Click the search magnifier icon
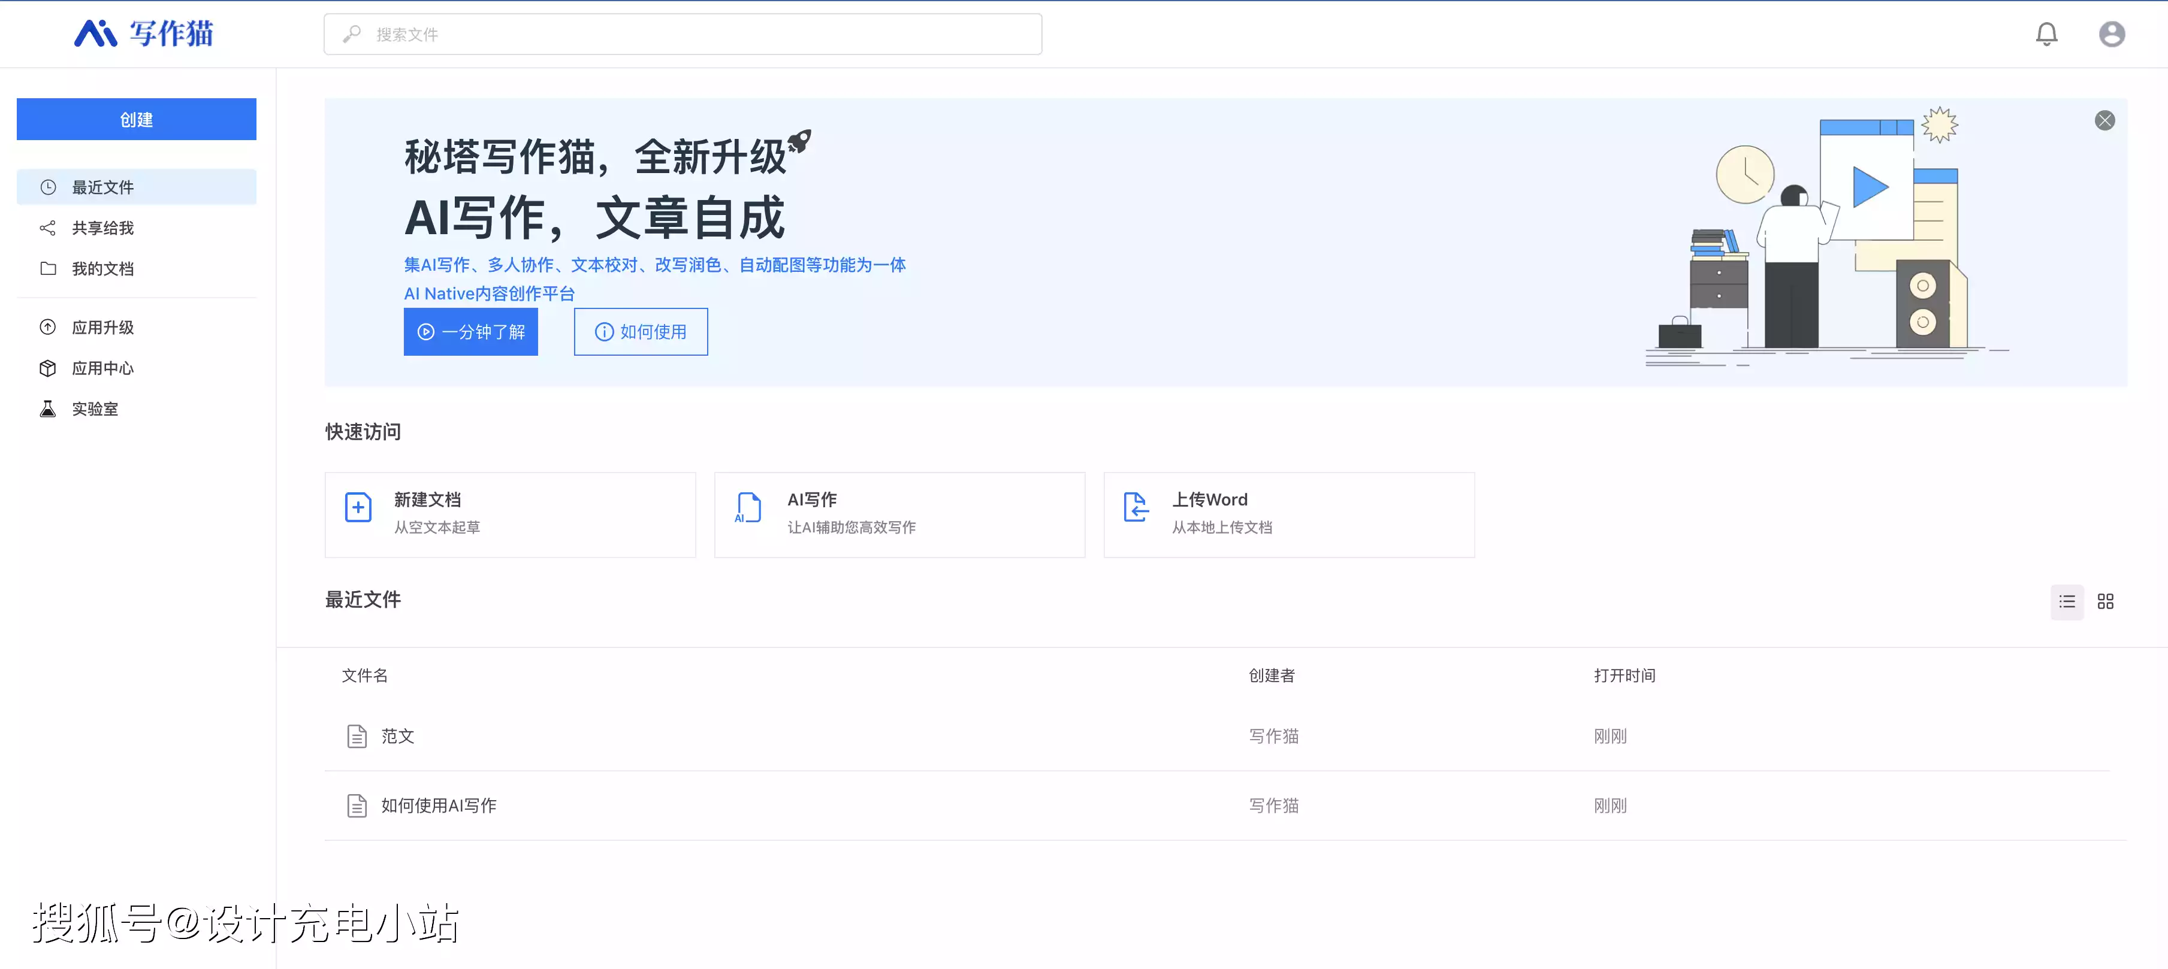Viewport: 2168px width, 969px height. [x=352, y=34]
